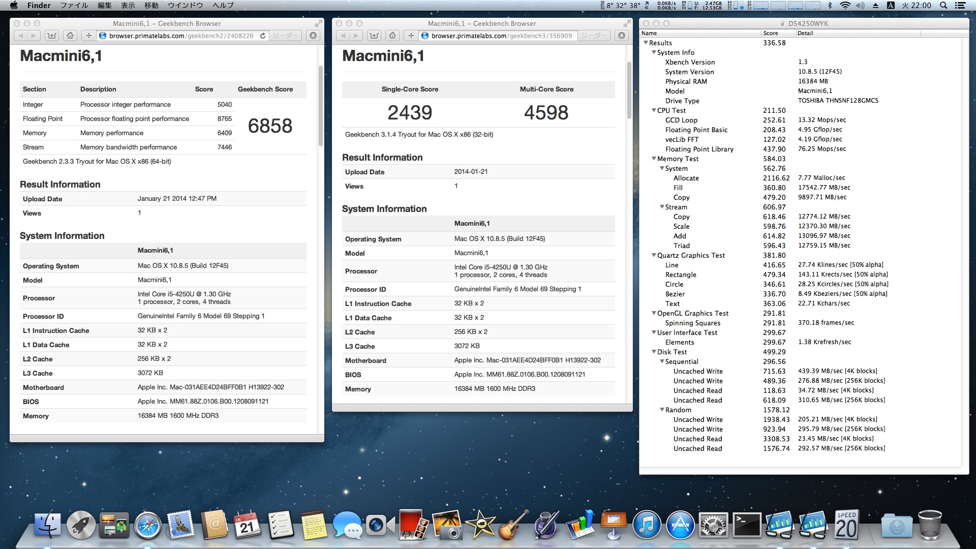
Task: Show downloads in the geekbench3 Safari window
Action: (622, 36)
